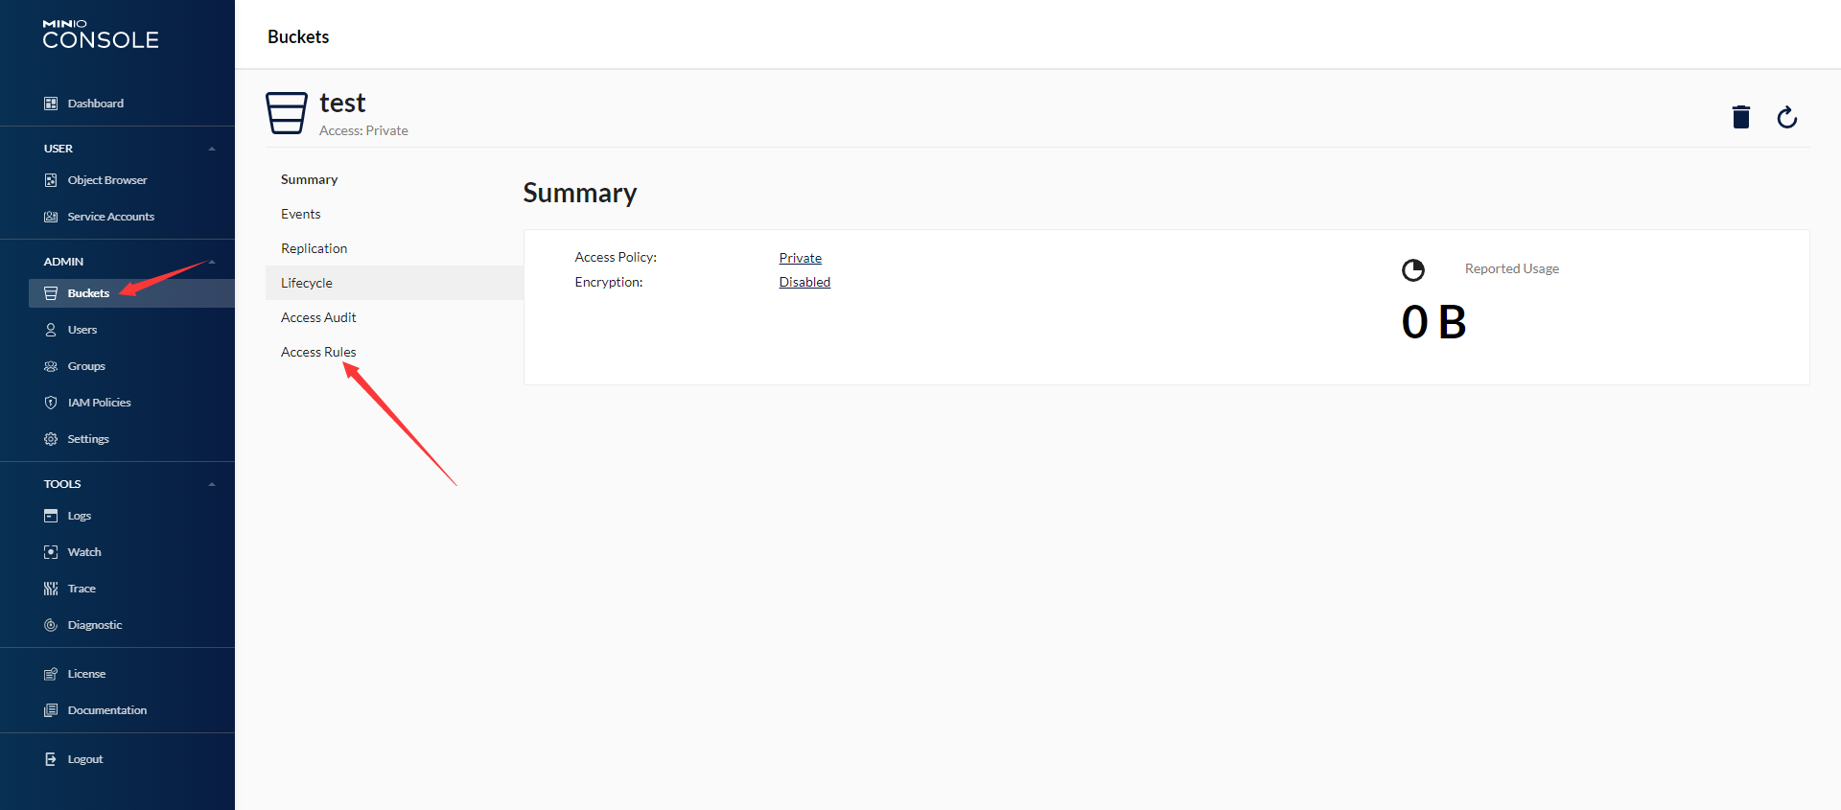Click the Object Browser icon
The height and width of the screenshot is (810, 1841).
click(x=51, y=180)
